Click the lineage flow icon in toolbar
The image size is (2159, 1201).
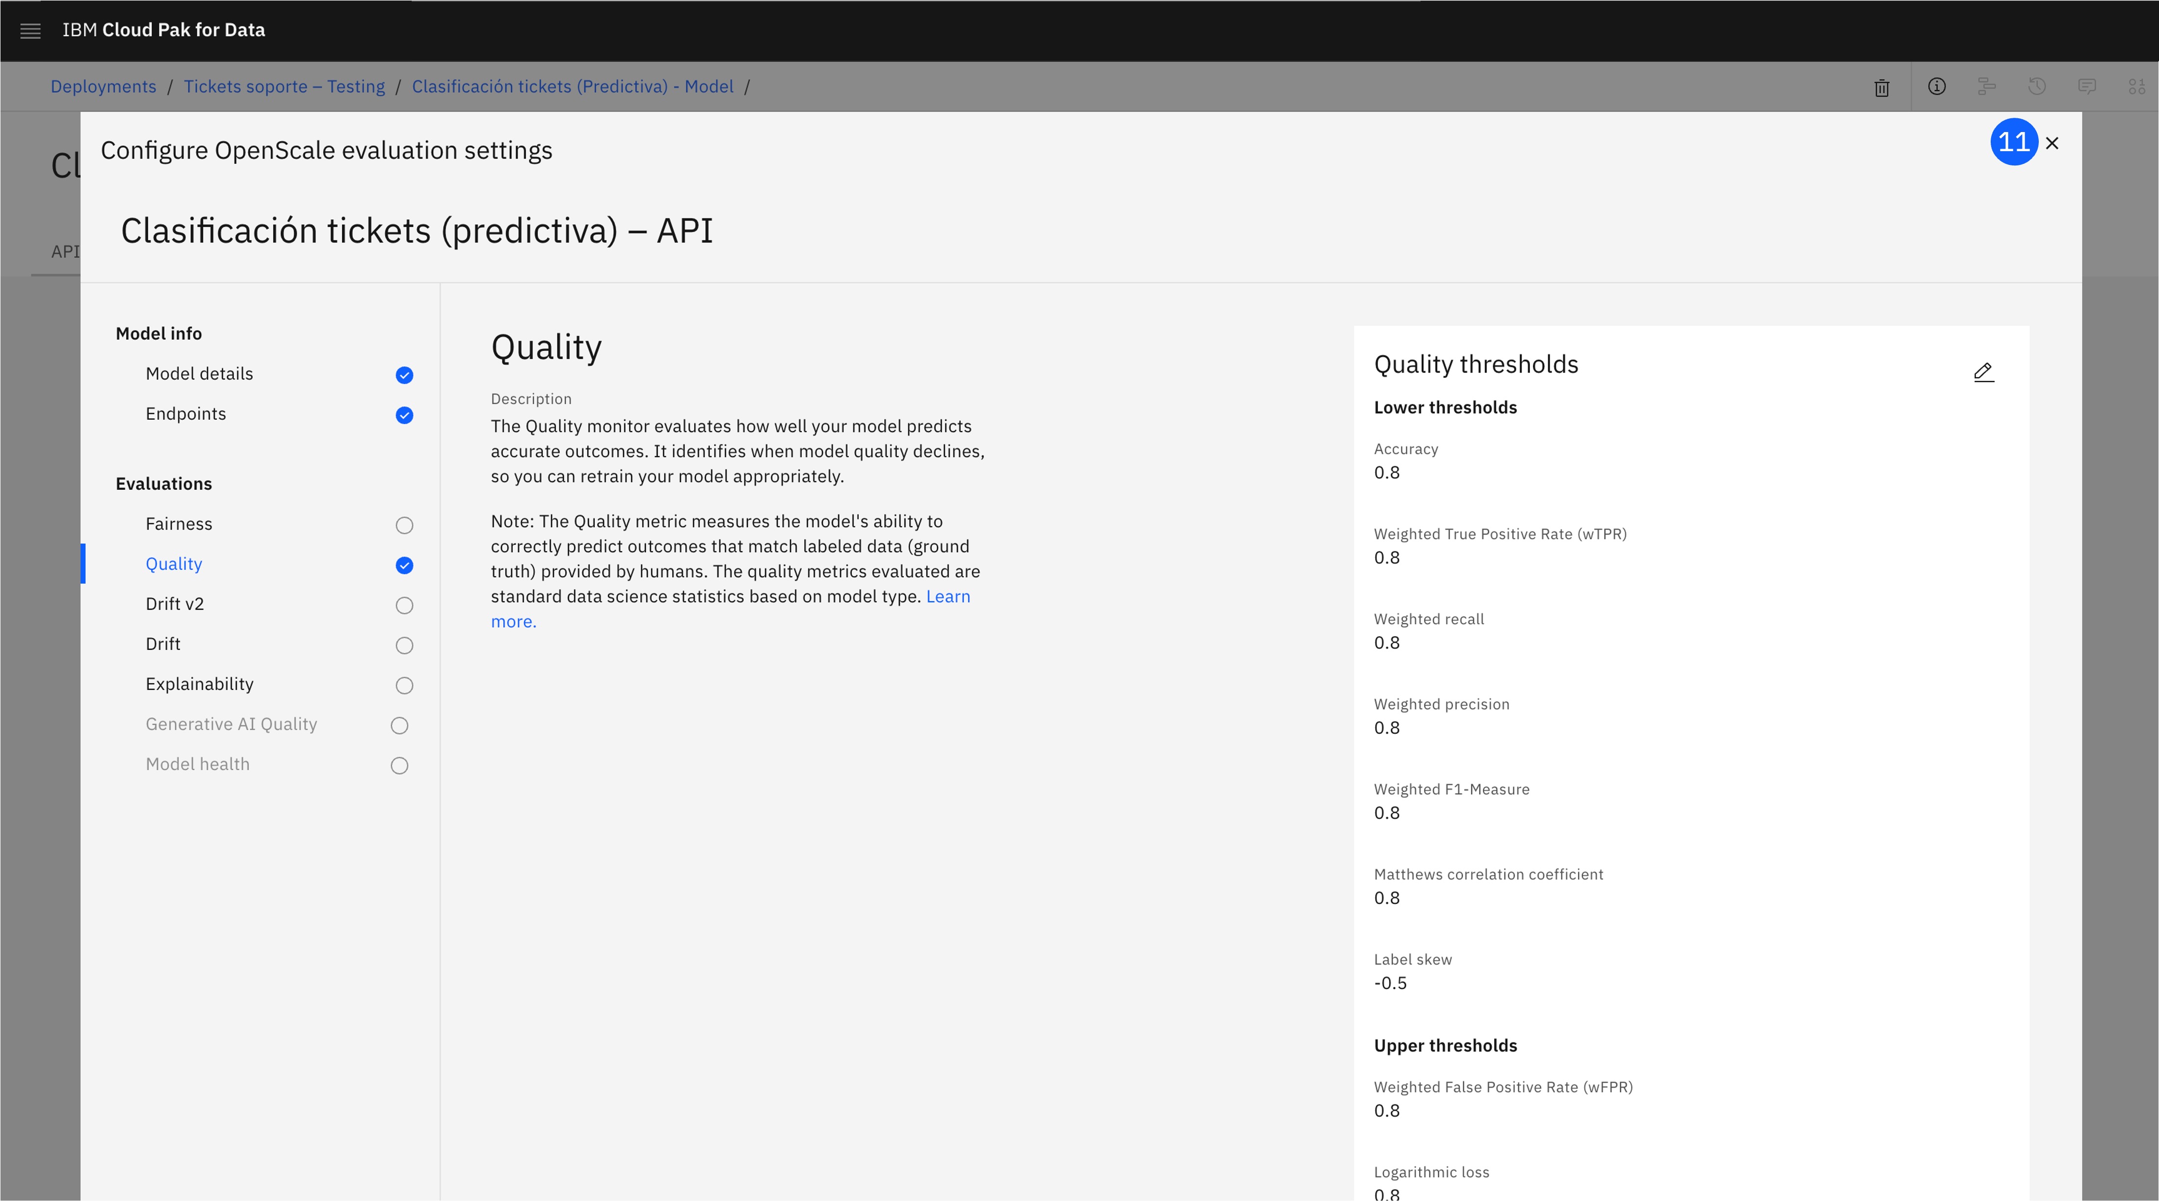tap(1986, 86)
